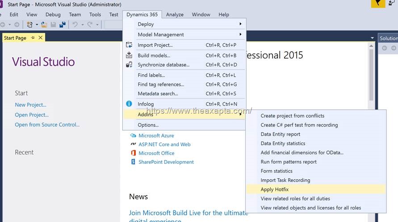Image resolution: width=398 pixels, height=222 pixels.
Task: Click the Microsoft Office icon
Action: (133, 153)
